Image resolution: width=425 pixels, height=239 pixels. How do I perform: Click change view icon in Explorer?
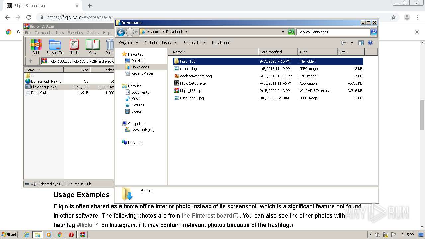point(344,43)
